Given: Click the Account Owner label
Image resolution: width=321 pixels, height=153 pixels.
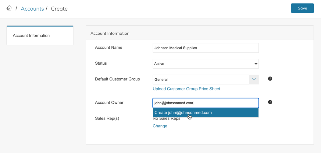Looking at the screenshot, I should pyautogui.click(x=109, y=102).
